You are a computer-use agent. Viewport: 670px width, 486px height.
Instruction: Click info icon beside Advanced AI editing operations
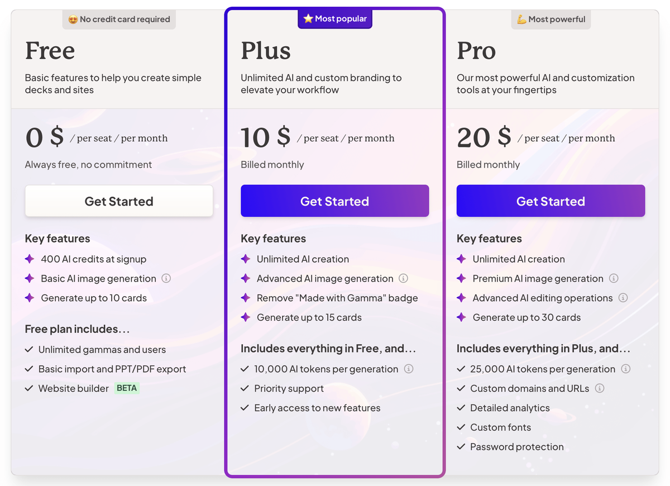point(623,298)
